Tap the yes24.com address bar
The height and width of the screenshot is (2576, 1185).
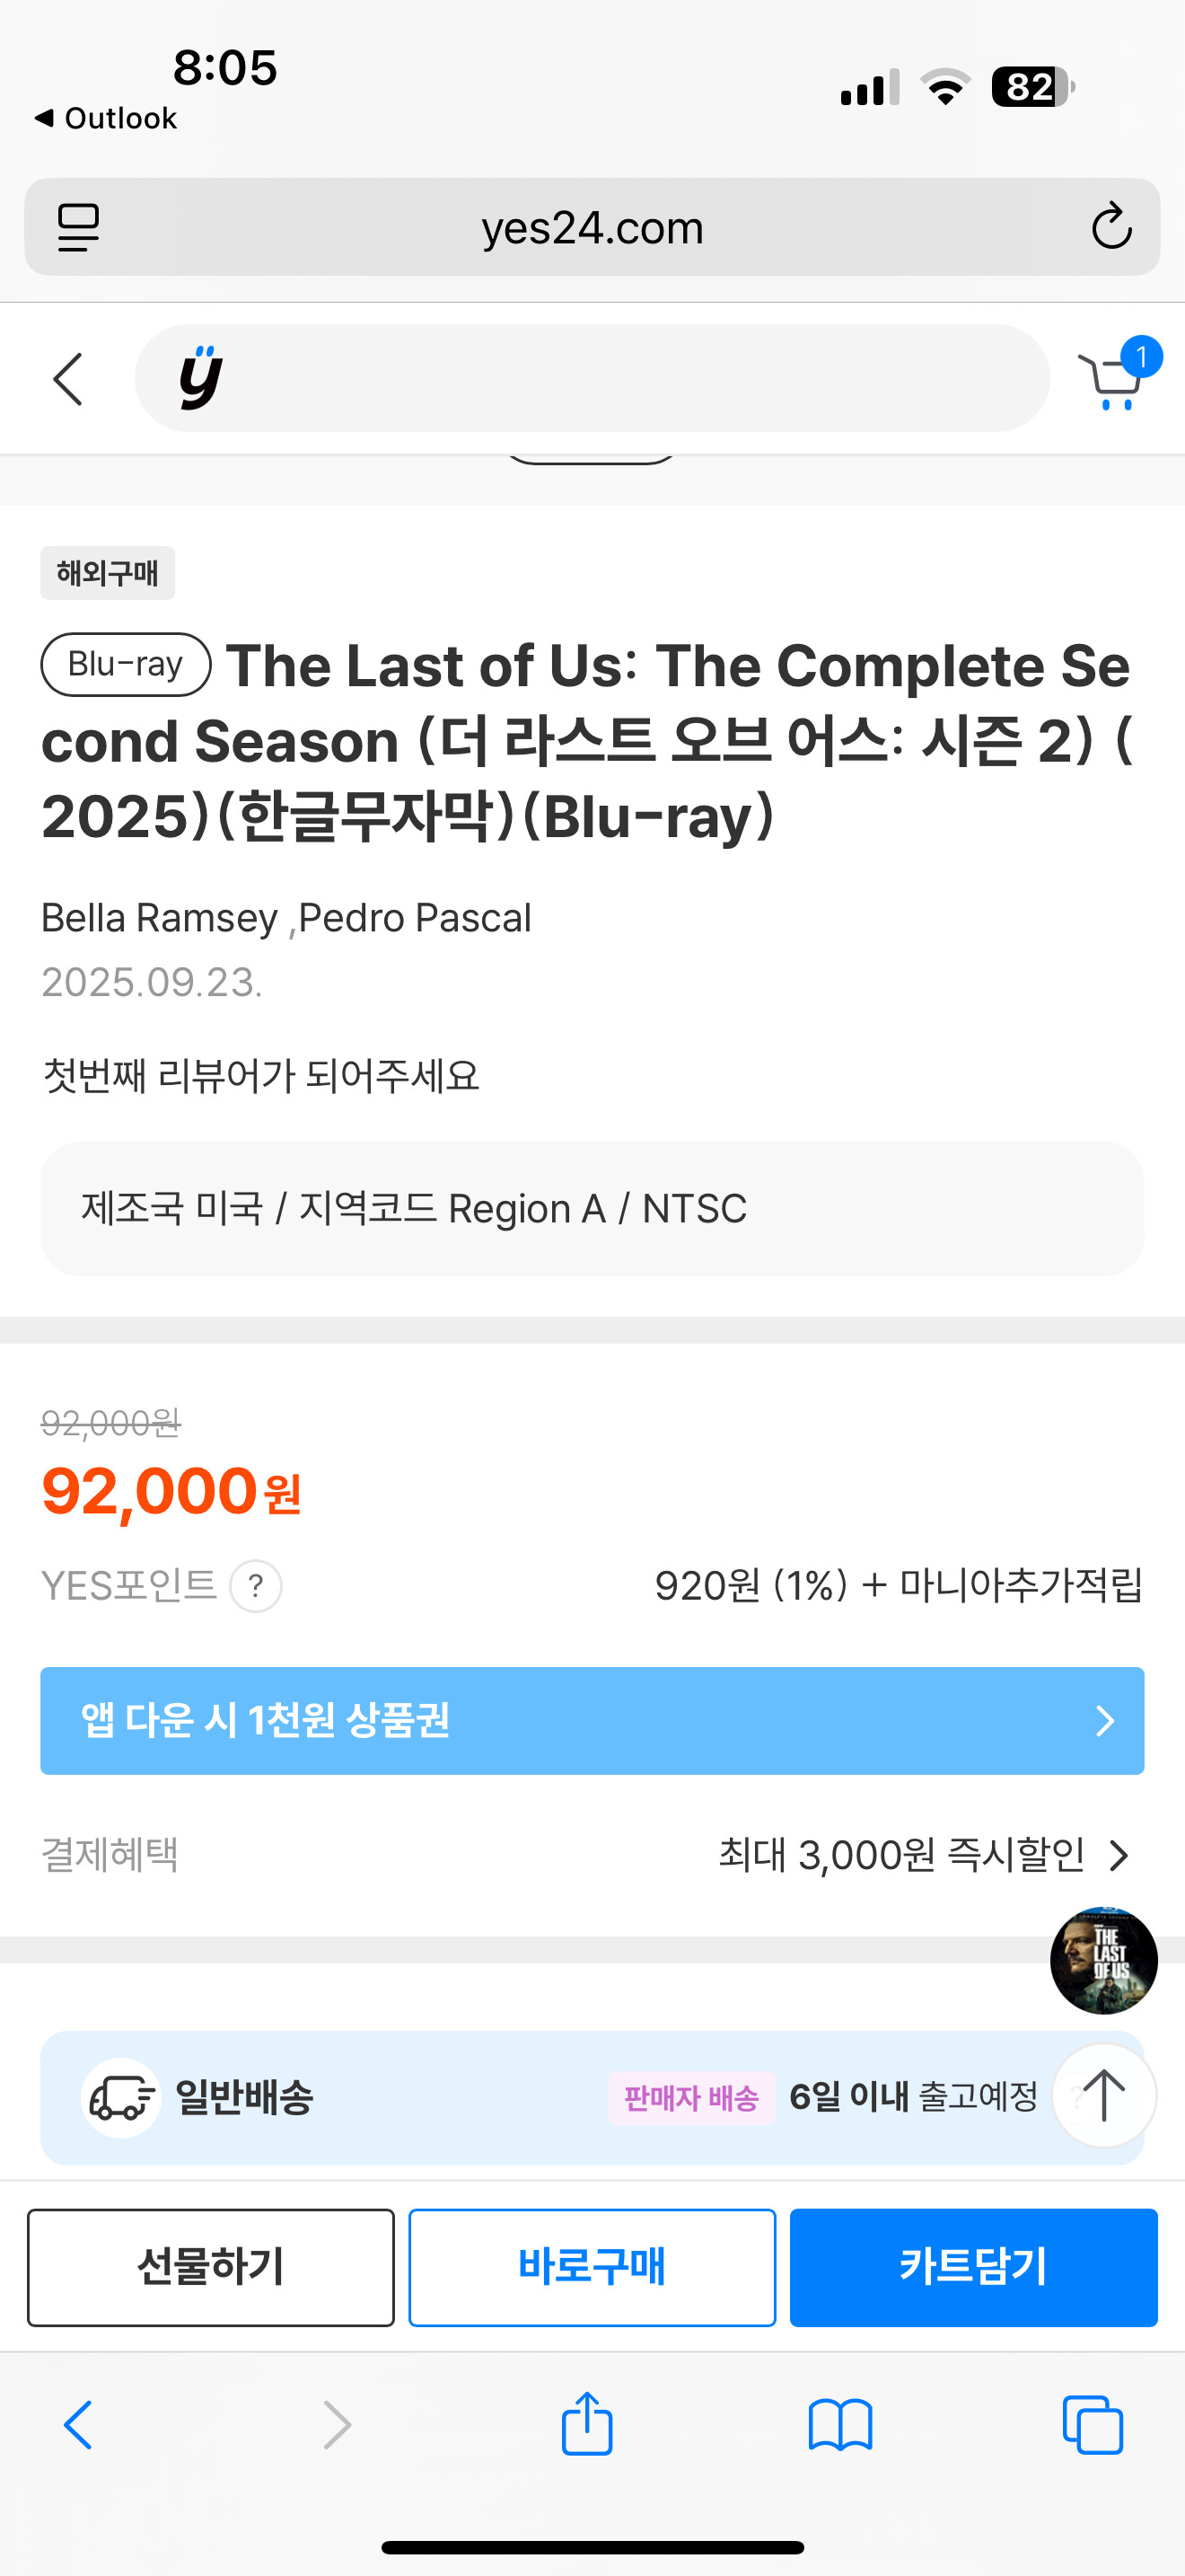(x=592, y=227)
